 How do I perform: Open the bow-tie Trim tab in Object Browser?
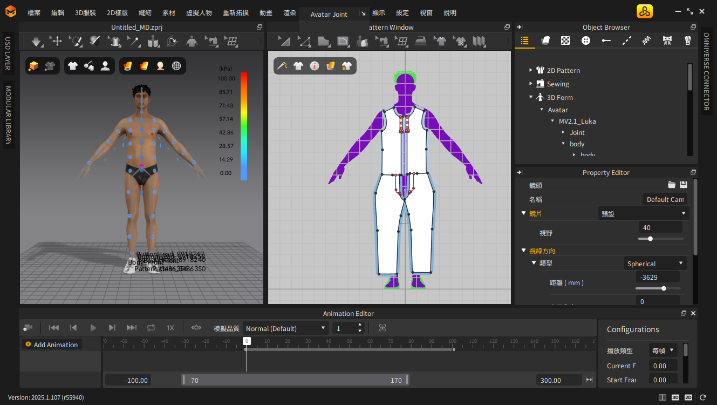point(667,40)
